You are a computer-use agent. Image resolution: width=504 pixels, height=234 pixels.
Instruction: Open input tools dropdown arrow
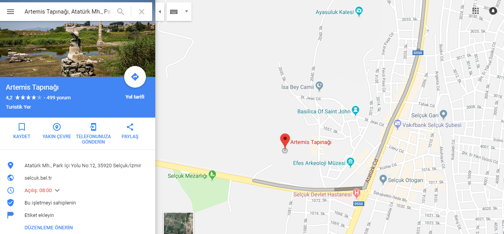point(186,11)
